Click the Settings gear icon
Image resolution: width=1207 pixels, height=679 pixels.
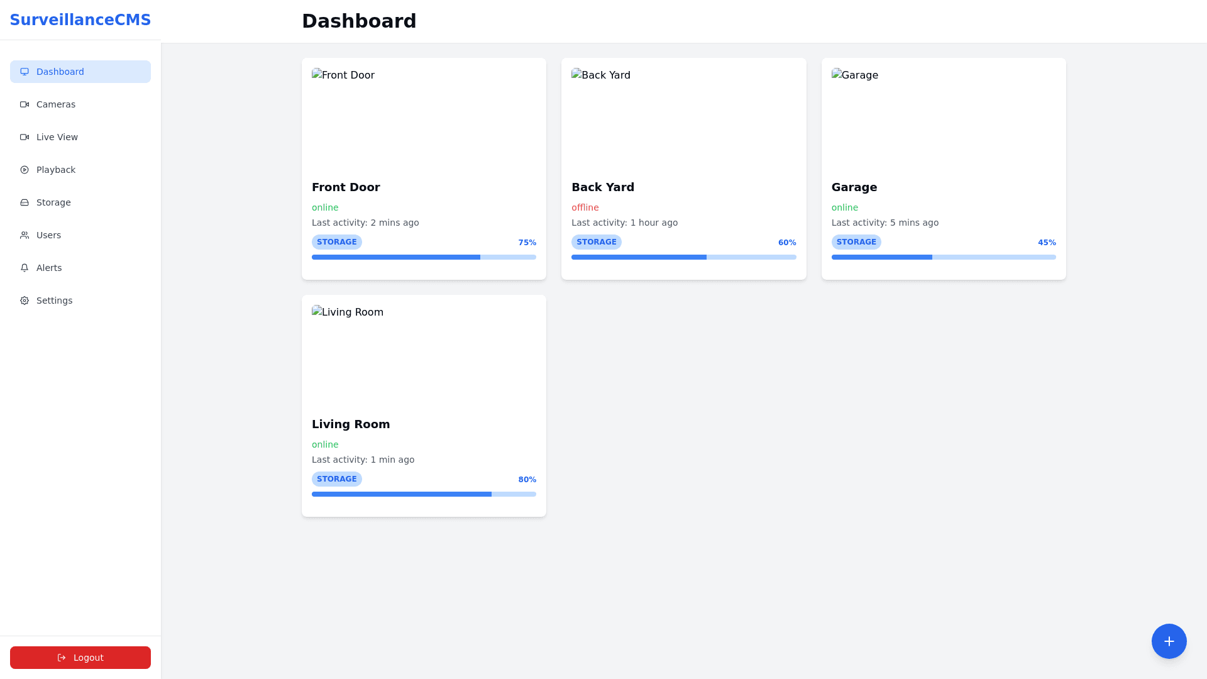(x=25, y=301)
